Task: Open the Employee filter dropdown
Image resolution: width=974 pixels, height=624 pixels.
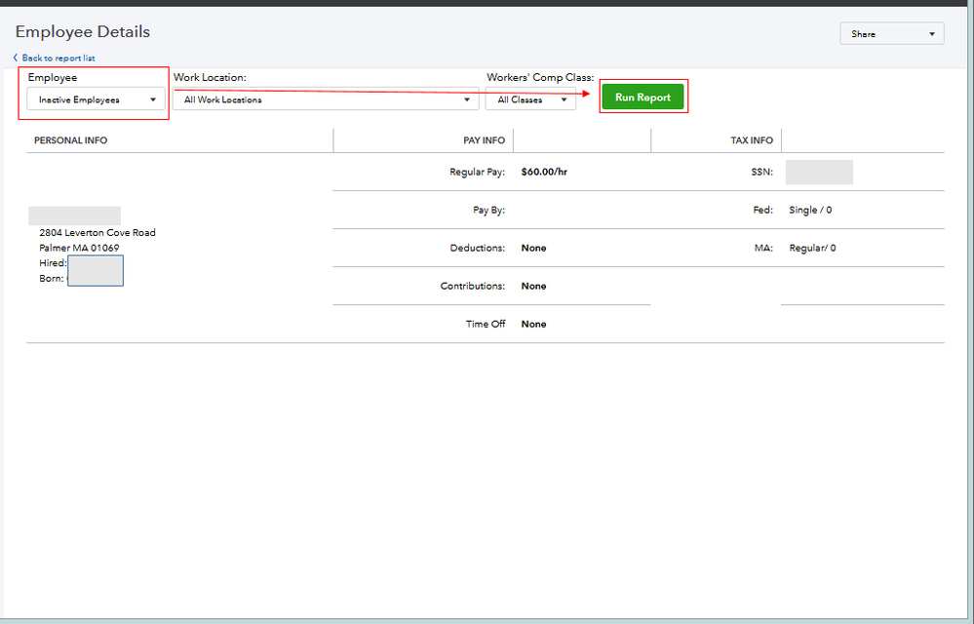Action: click(x=97, y=99)
